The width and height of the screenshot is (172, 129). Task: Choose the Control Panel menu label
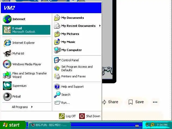point(70,60)
